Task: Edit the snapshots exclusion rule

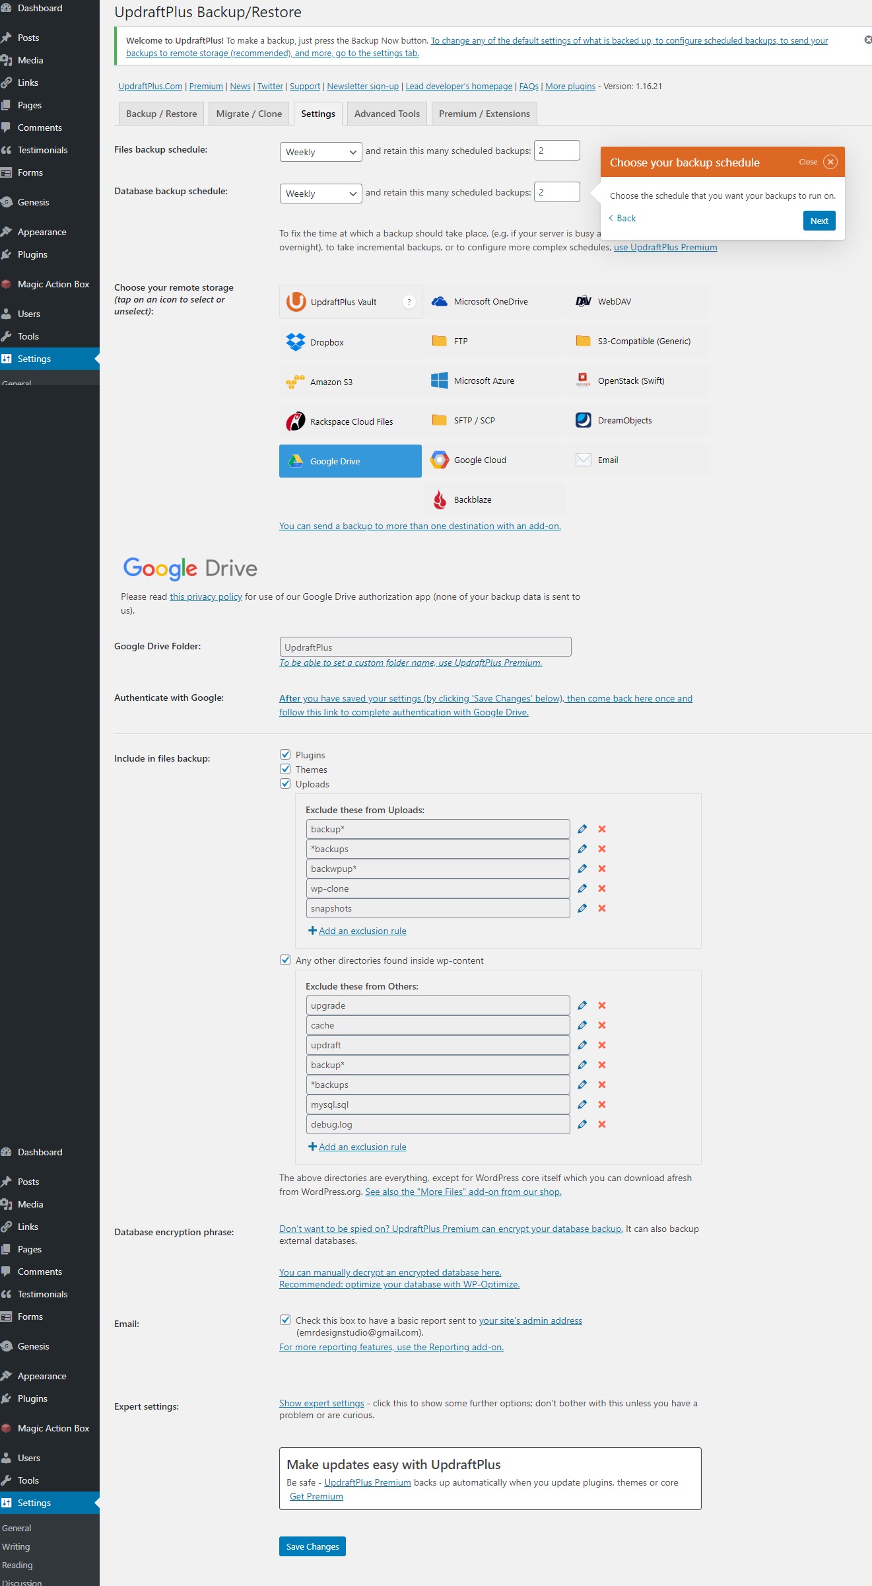Action: point(582,908)
